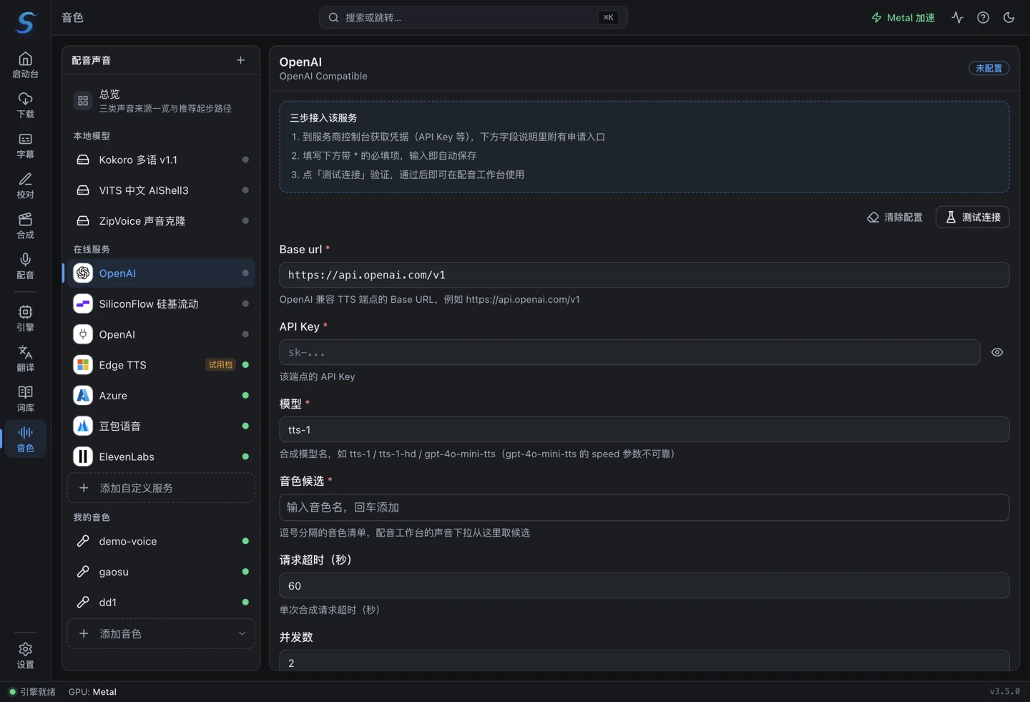Open the 校对 proofreading section
Viewport: 1030px width, 702px height.
(25, 185)
